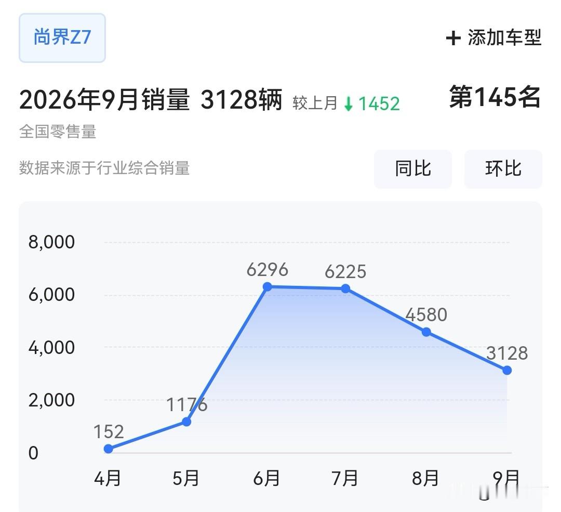Click the 2026年9月销量 heading

104,99
